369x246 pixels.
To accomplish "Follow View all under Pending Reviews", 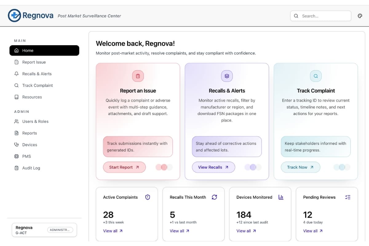I will (x=313, y=231).
